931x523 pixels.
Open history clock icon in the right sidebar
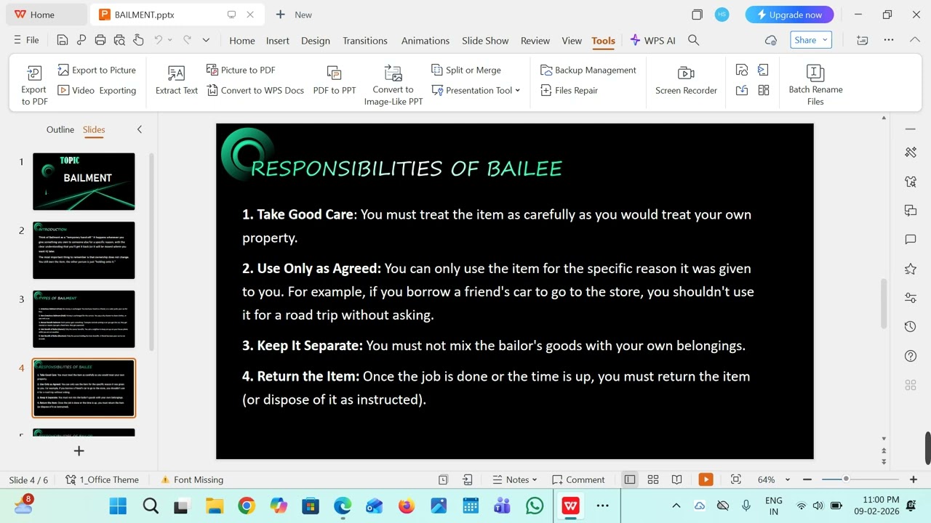pos(910,327)
